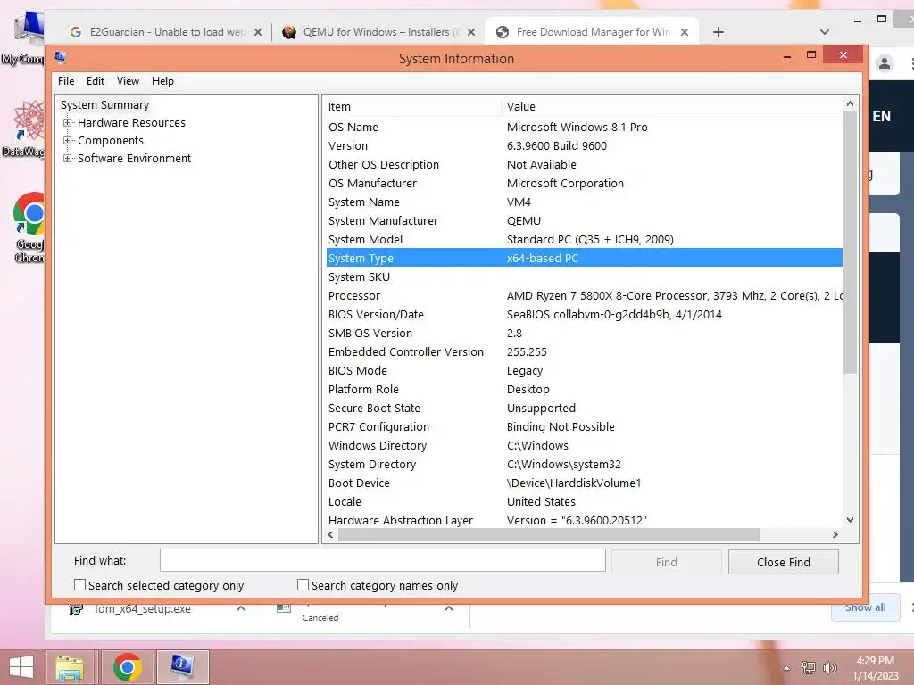Click the horizontal scrollbar right arrow
Screen dimensions: 914x685
[x=835, y=535]
